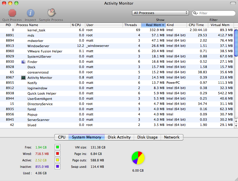Open the Network tab
The height and width of the screenshot is (181, 238).
pos(172,137)
